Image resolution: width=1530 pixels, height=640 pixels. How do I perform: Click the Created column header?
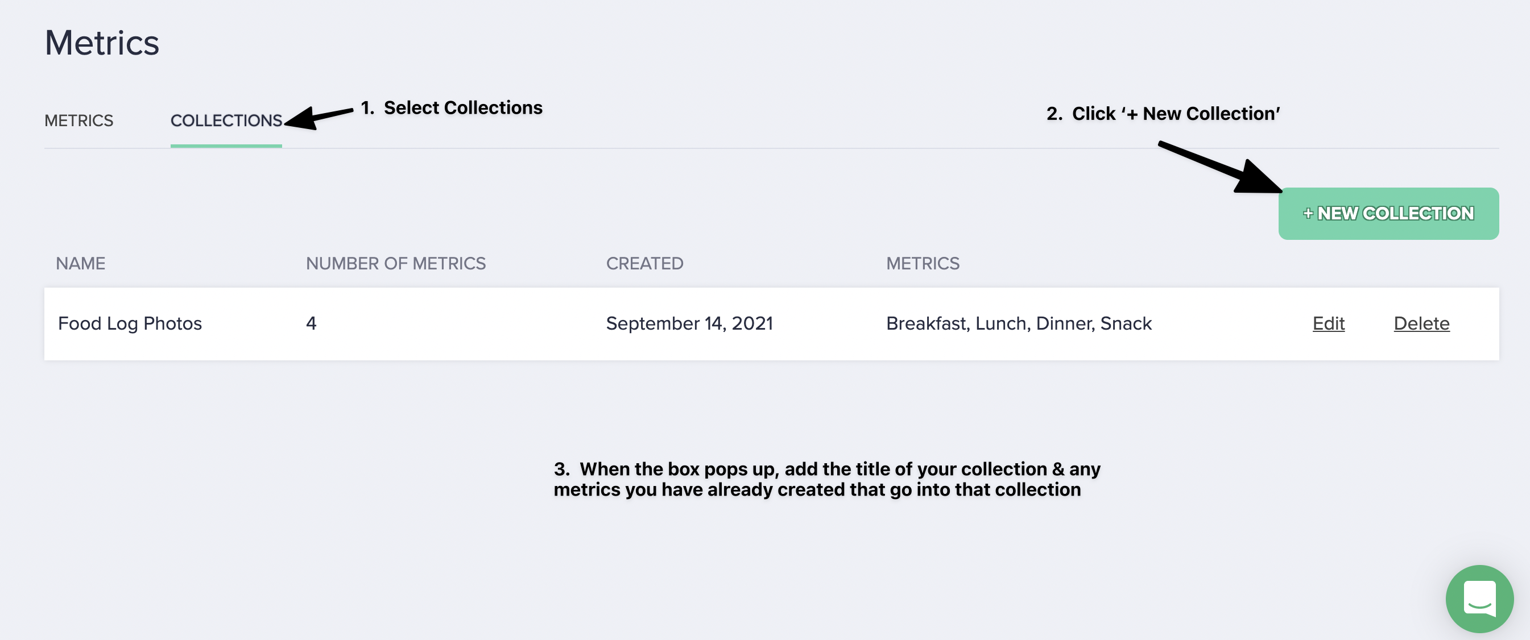(644, 264)
